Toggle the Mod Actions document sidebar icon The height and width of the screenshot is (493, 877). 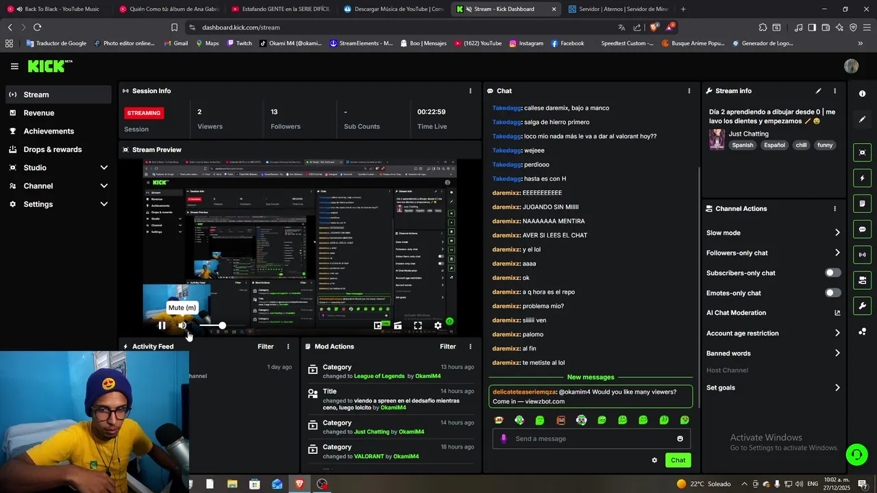pos(862,203)
